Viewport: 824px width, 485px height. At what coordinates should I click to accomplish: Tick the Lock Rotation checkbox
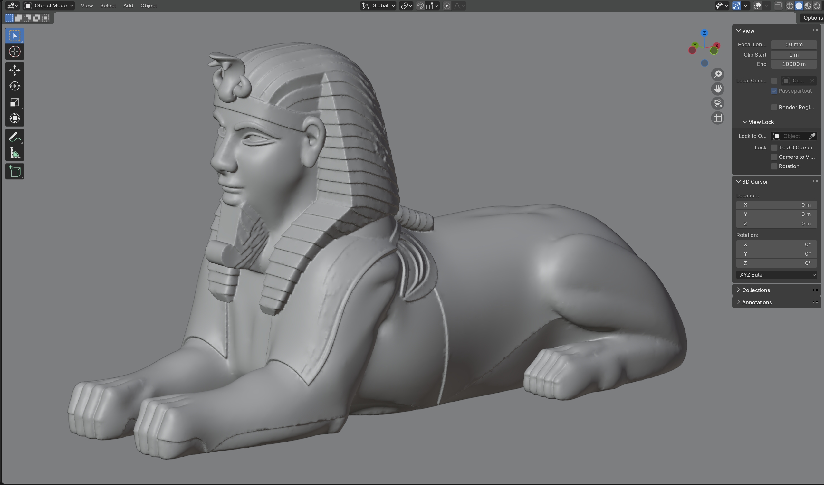[x=774, y=166]
